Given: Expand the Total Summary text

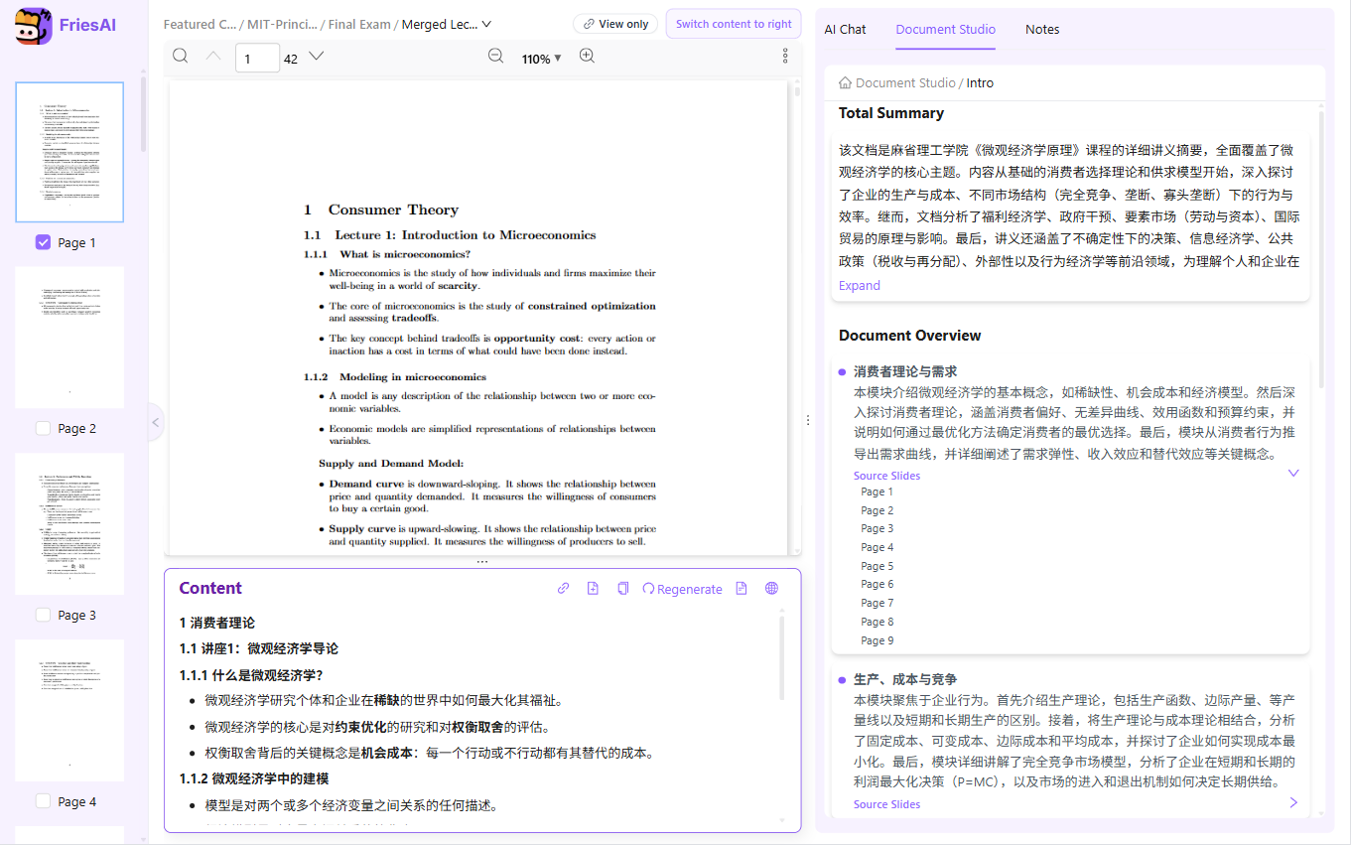Looking at the screenshot, I should 860,286.
